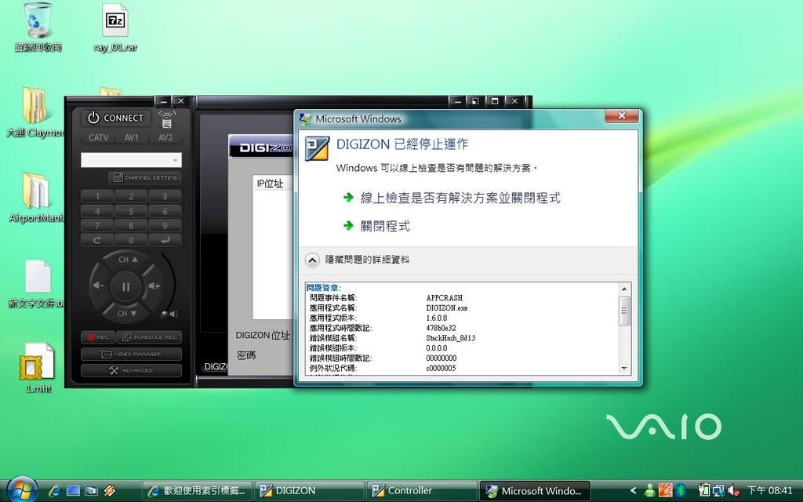Click the CH down button
The height and width of the screenshot is (502, 803).
click(x=127, y=313)
